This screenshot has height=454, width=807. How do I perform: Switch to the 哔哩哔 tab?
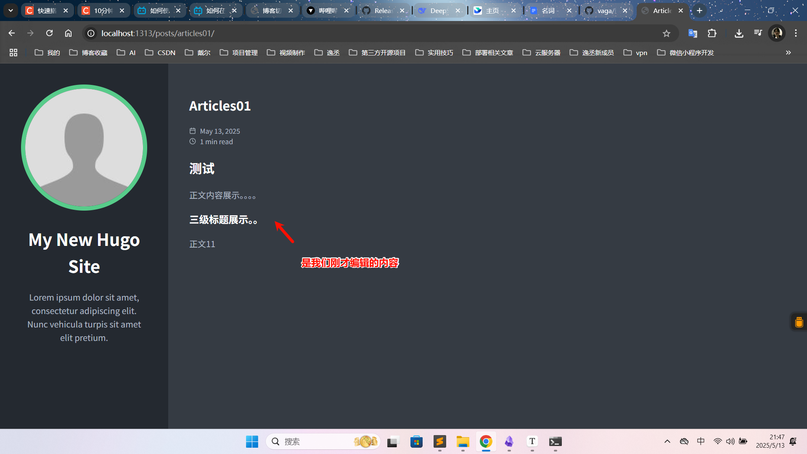click(328, 11)
